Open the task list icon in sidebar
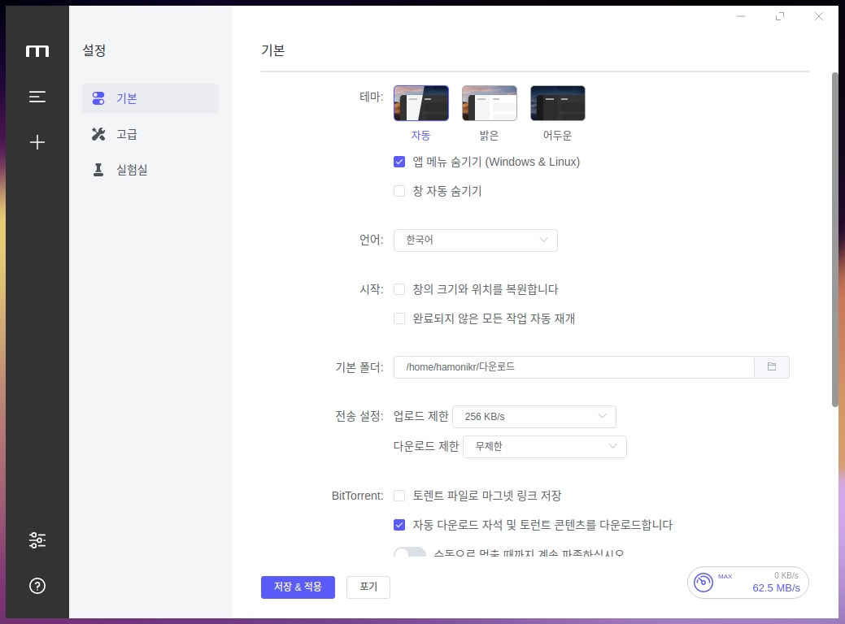This screenshot has width=845, height=624. pyautogui.click(x=37, y=97)
